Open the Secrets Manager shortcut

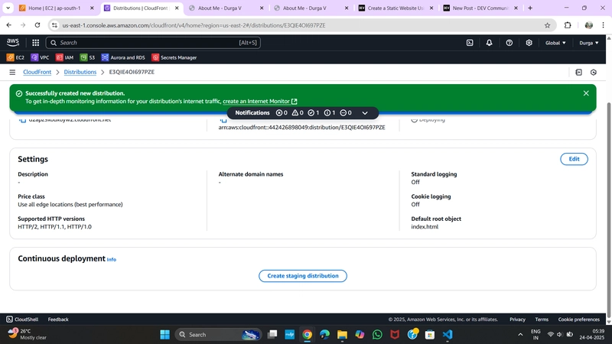coord(174,57)
